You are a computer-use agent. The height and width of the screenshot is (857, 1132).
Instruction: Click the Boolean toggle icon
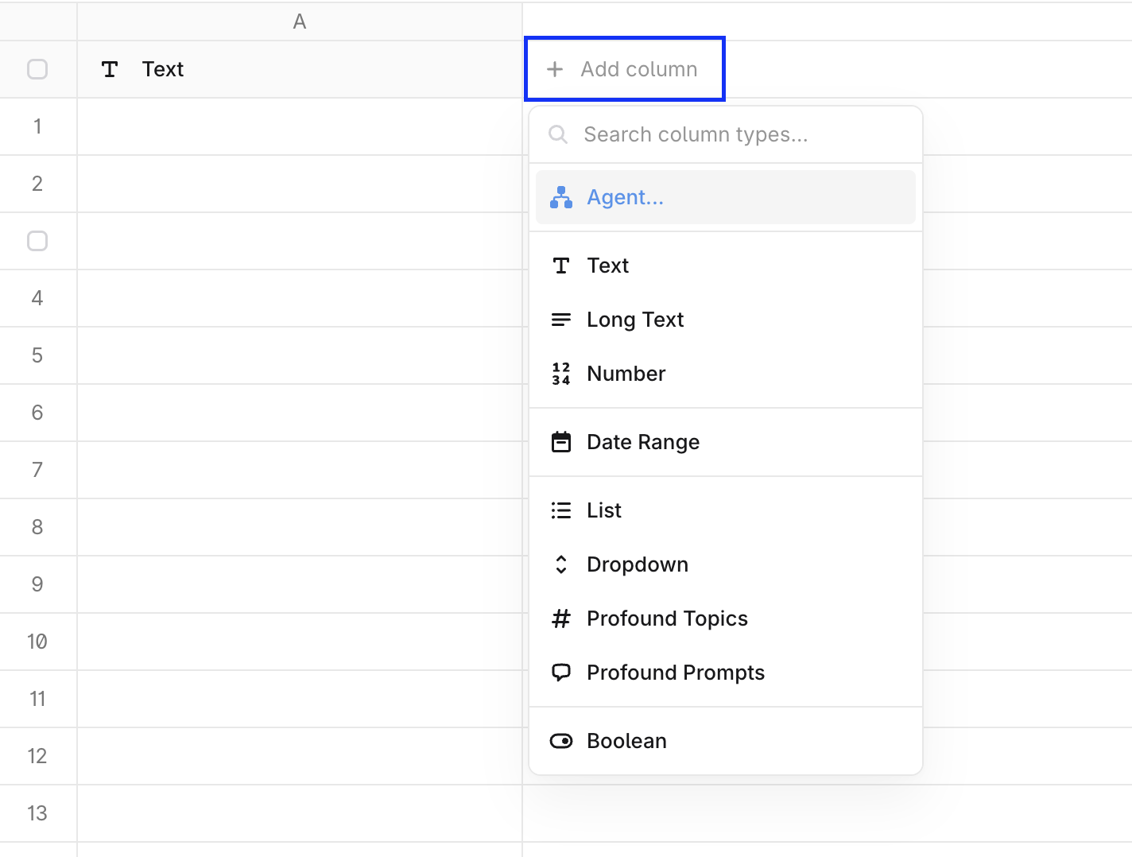[x=561, y=741]
